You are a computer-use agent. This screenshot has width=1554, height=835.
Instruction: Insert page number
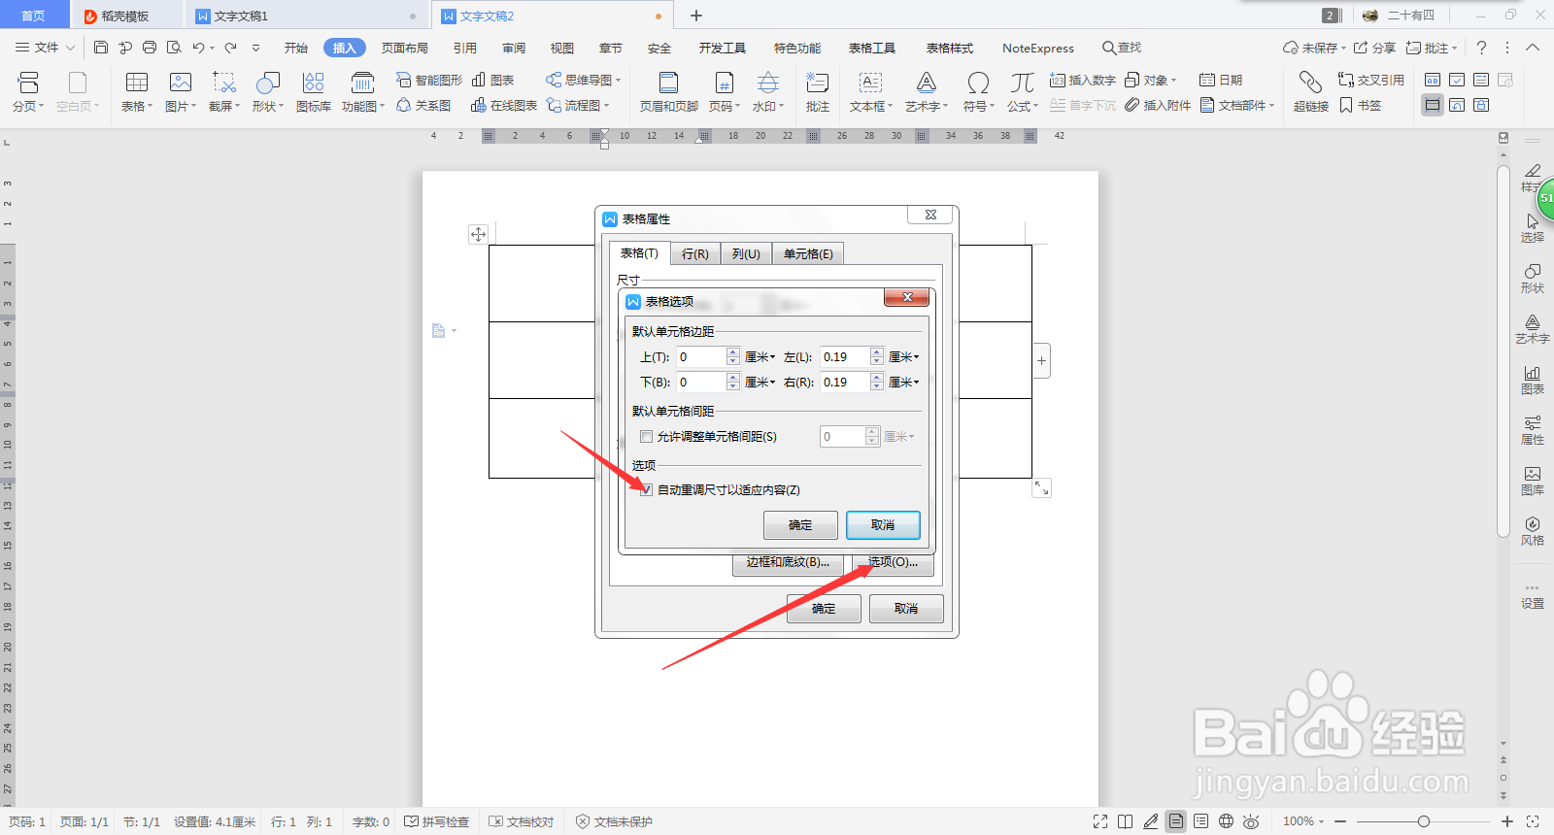pyautogui.click(x=725, y=92)
